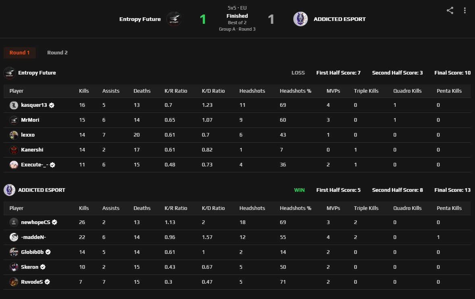Open -maddeN-'s avatar
Screen dimensions: 475x299
pos(14,237)
